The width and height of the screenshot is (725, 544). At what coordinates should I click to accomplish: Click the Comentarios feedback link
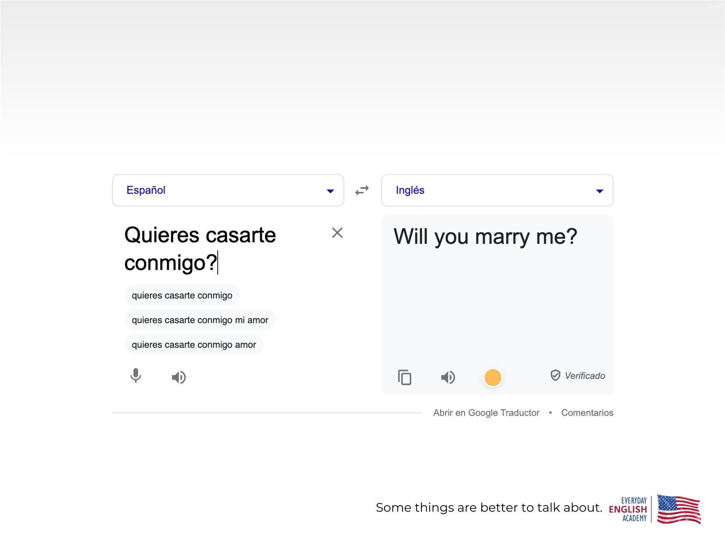[x=587, y=413]
